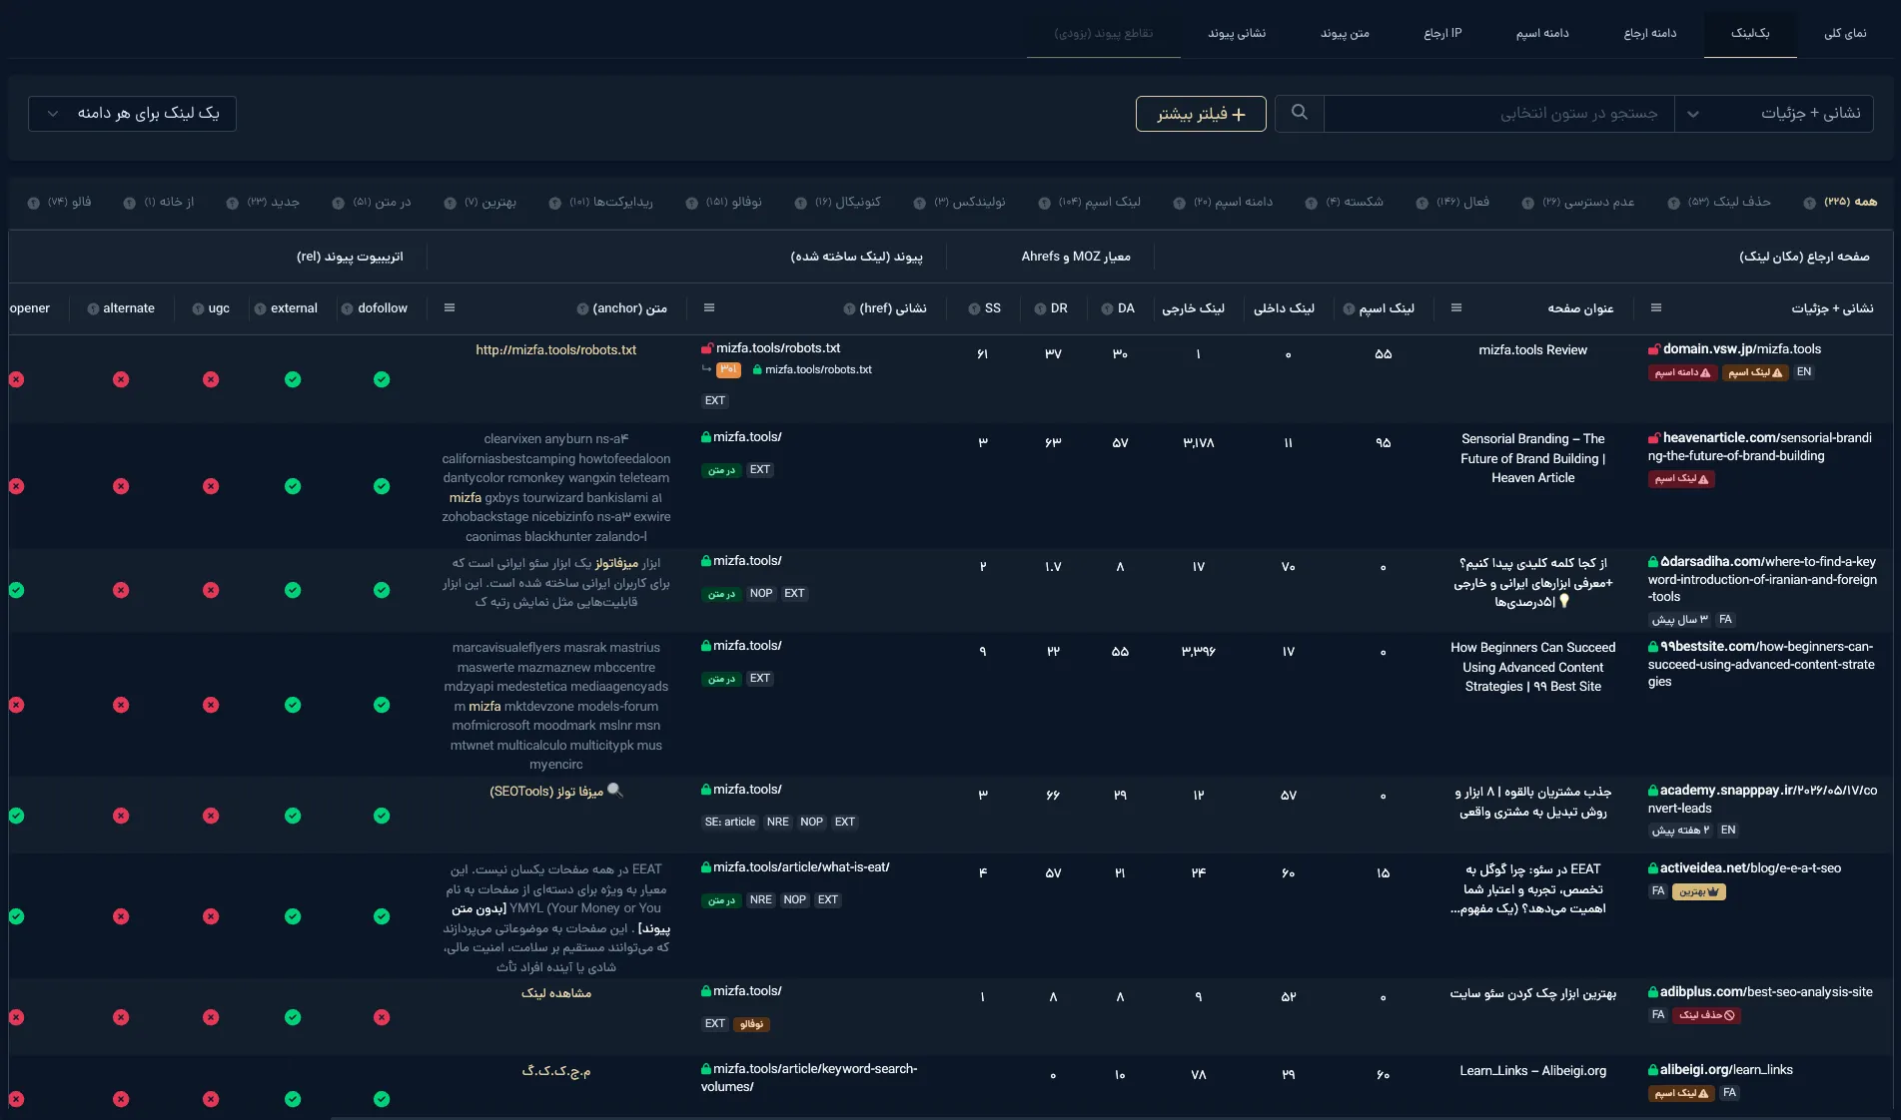Click info icon beside DR column header
The image size is (1901, 1120).
point(1040,309)
